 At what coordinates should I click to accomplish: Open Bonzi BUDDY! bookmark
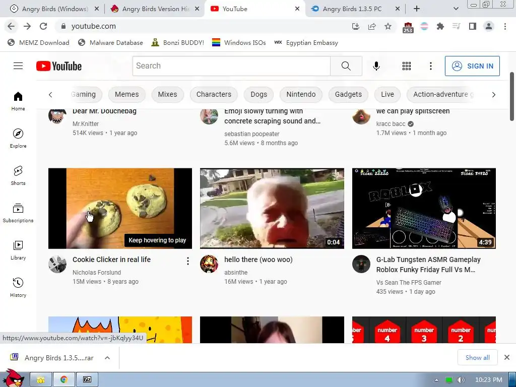pos(178,42)
